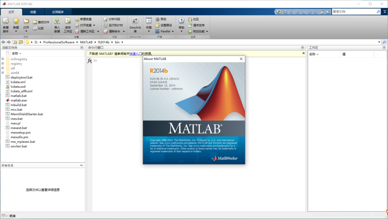This screenshot has height=219, width=388.
Task: Expand the win64 folder tree node
Action: [x=3, y=73]
